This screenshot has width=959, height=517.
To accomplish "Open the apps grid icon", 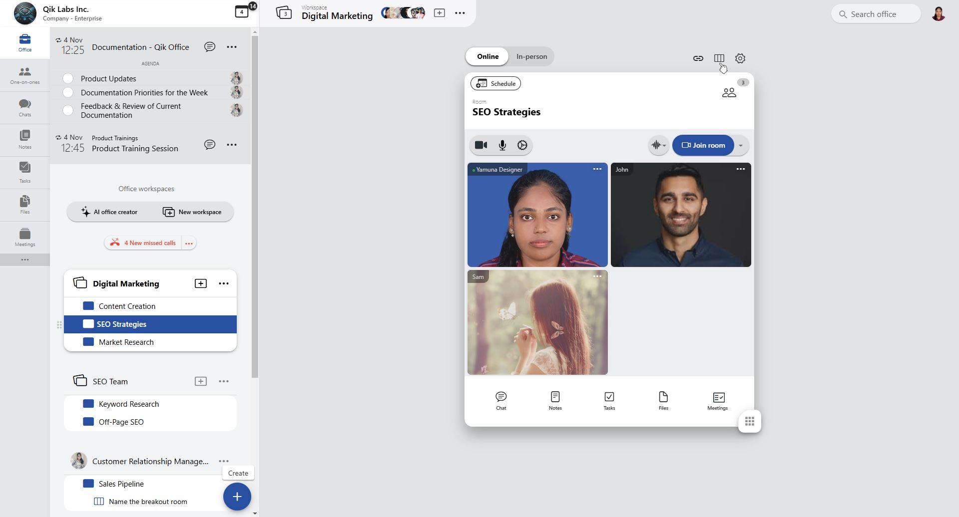I will click(x=749, y=422).
